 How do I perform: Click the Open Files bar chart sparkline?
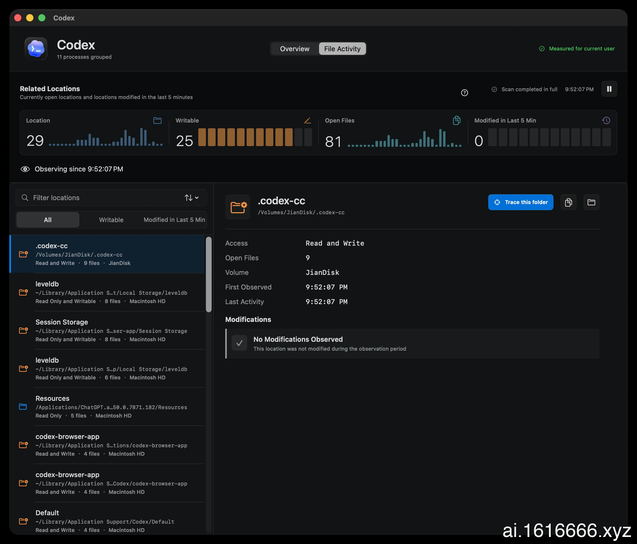(x=404, y=138)
